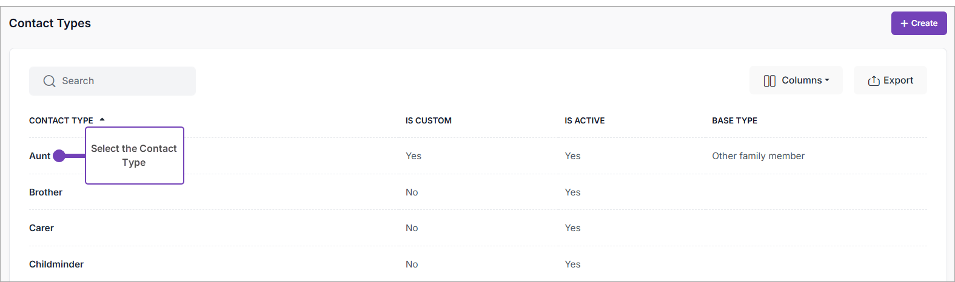Open the Childminder contact type
This screenshot has width=955, height=282.
click(x=56, y=264)
